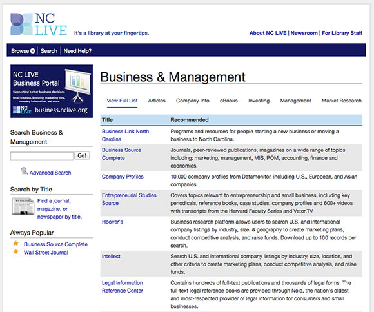The height and width of the screenshot is (312, 374).
Task: Open the Browse dropdown menu
Action: tap(23, 51)
